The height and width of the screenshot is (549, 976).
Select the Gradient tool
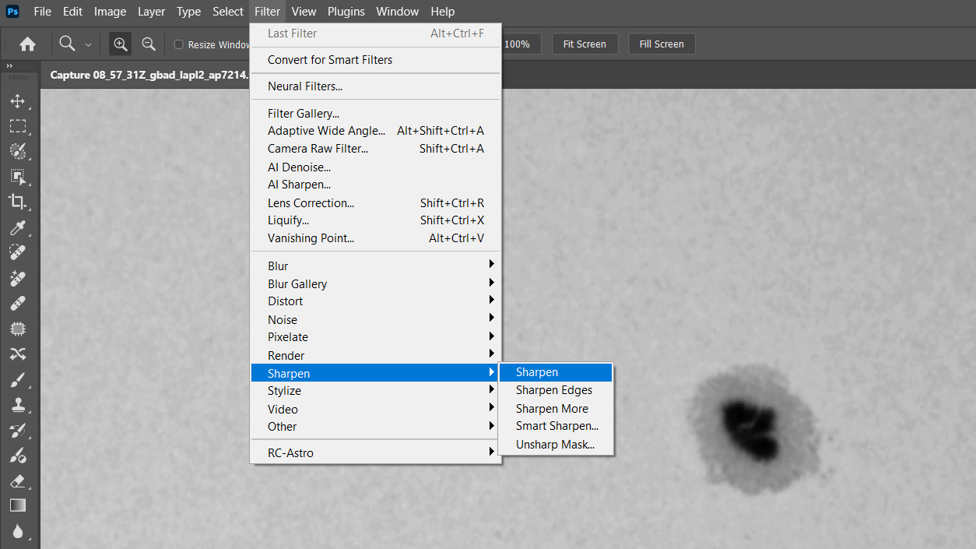(x=18, y=505)
